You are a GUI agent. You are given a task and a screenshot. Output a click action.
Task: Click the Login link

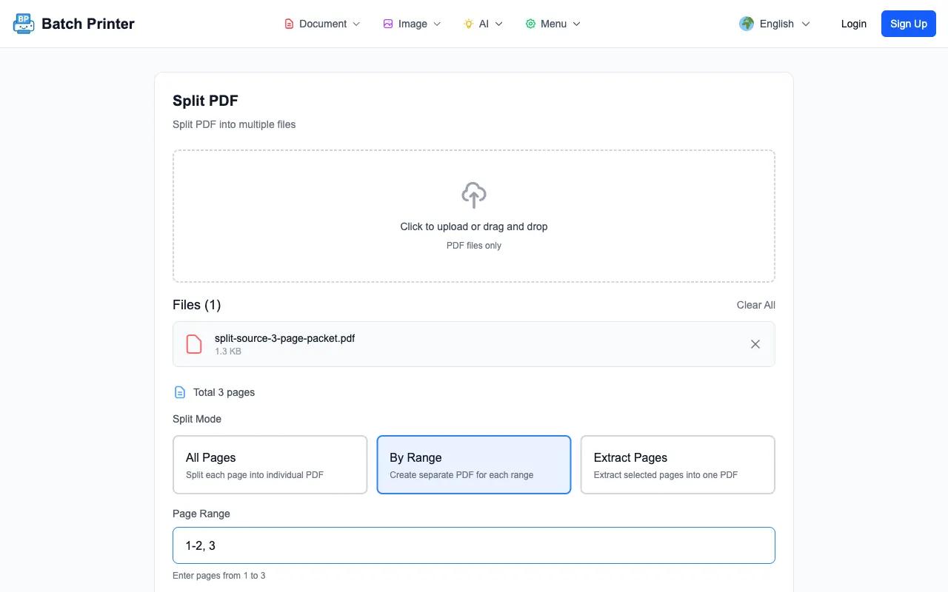click(854, 24)
